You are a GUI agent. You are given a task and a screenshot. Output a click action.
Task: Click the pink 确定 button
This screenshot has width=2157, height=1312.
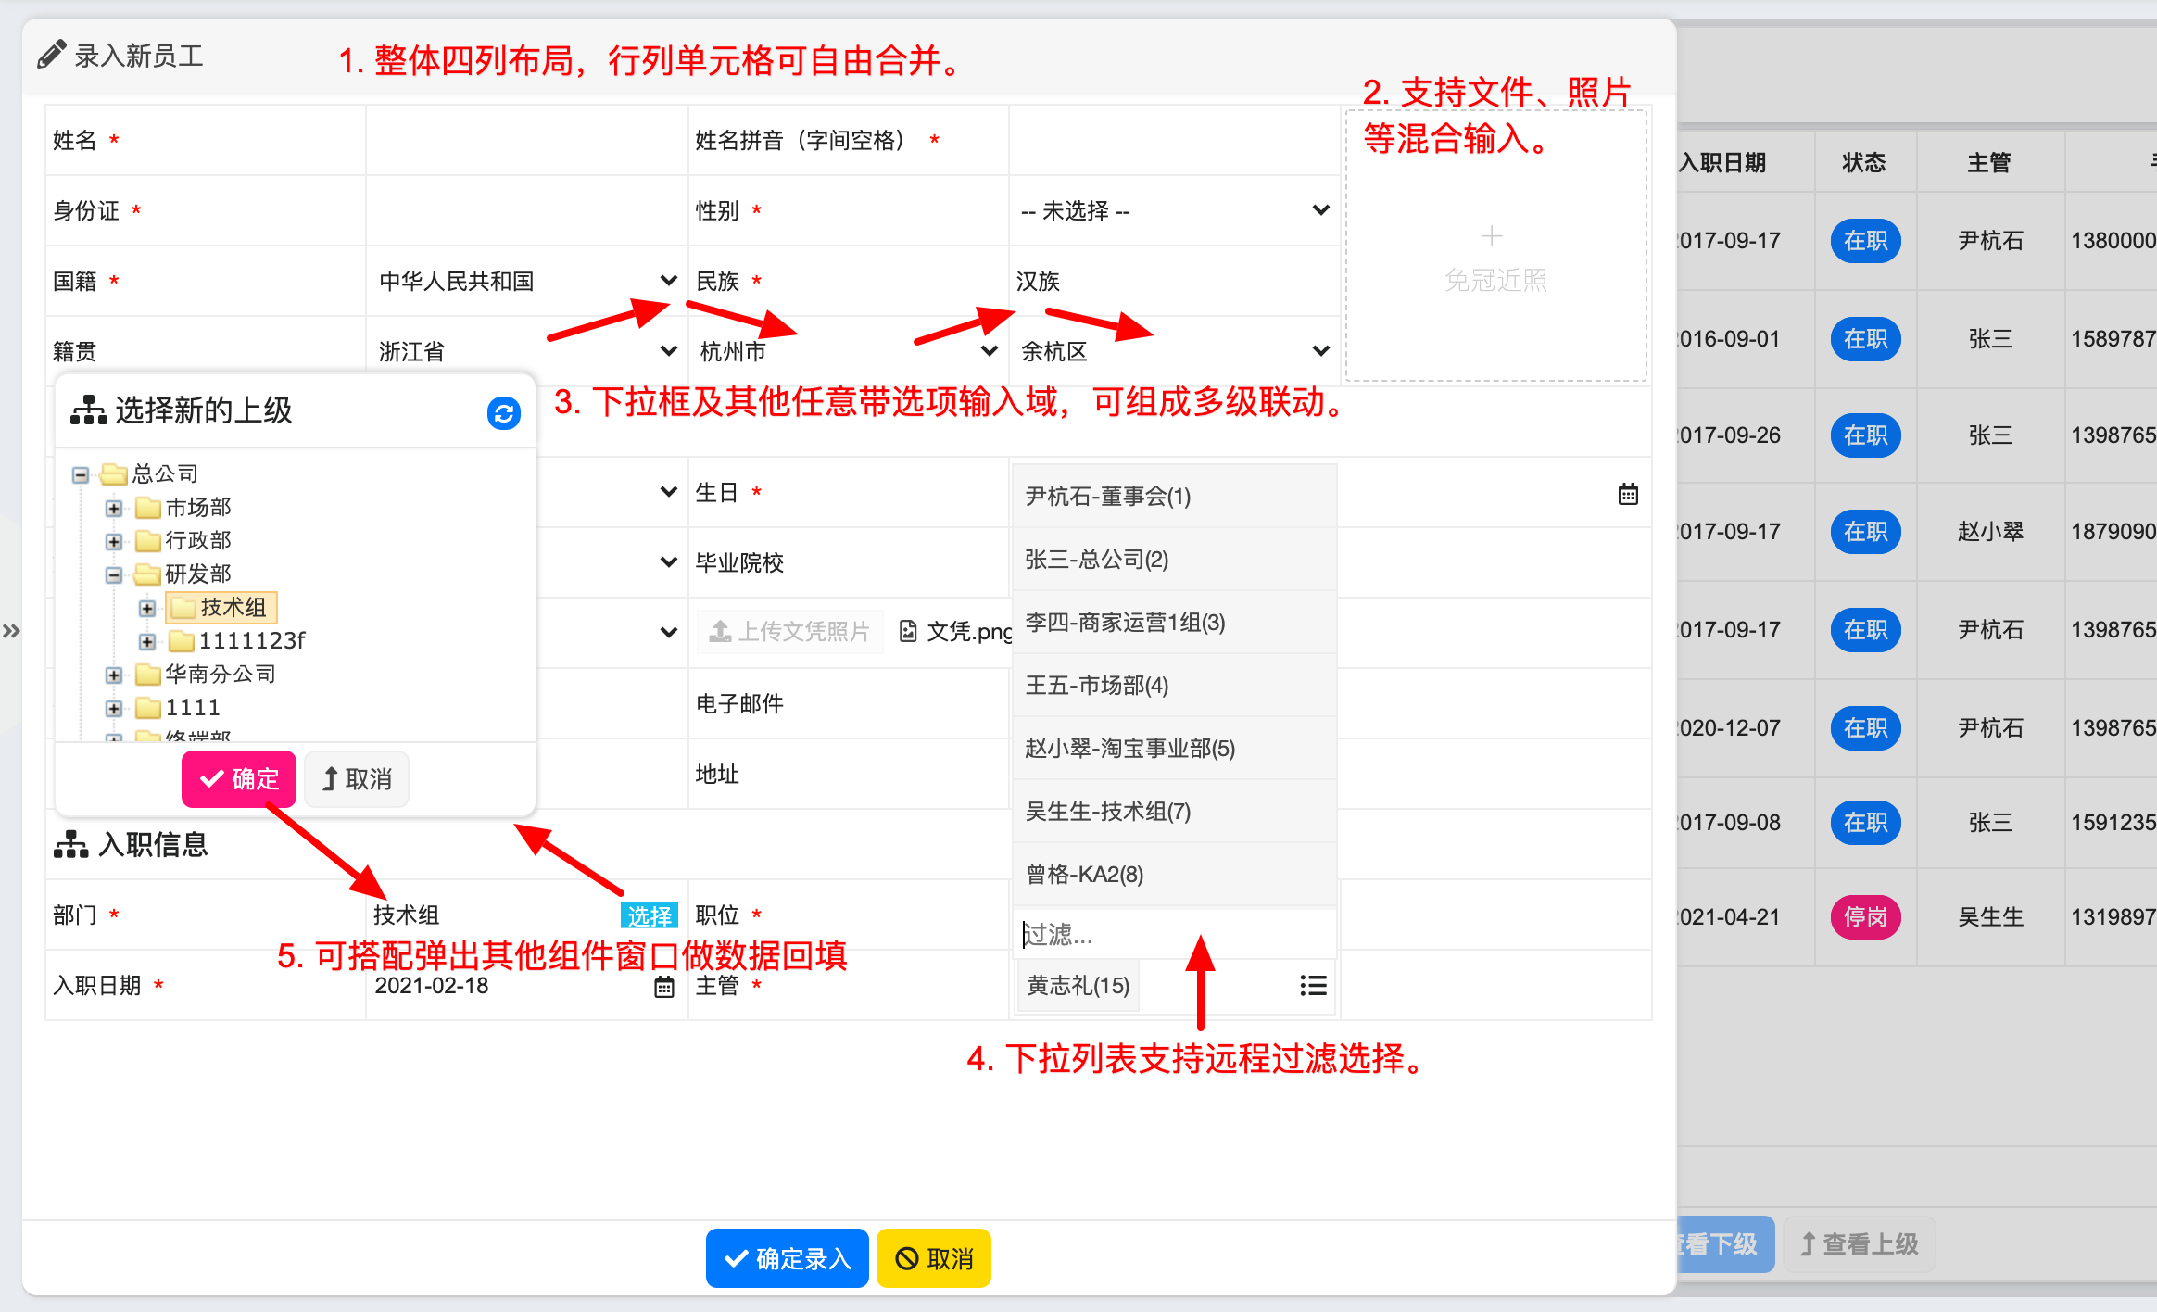point(239,779)
